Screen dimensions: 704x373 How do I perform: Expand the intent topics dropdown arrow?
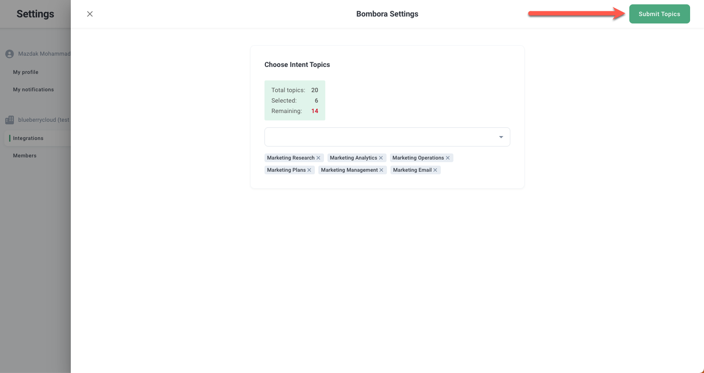[x=501, y=137]
